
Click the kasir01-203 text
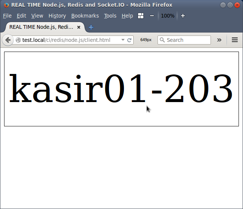[121, 89]
